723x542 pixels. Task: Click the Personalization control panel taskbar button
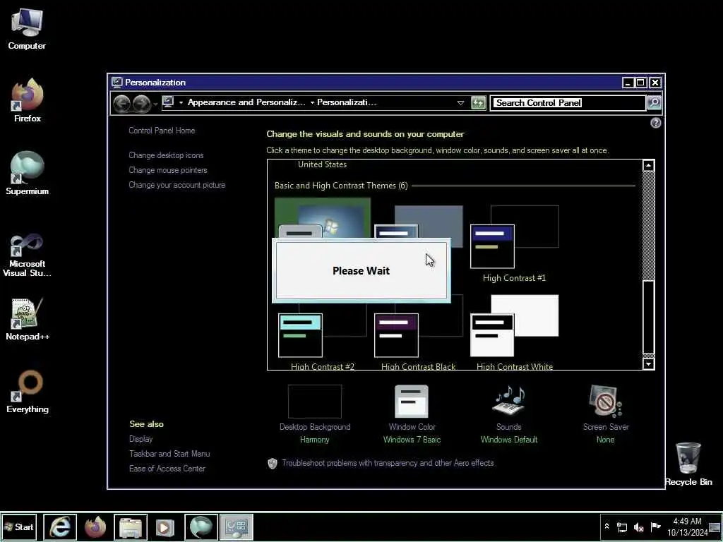point(236,526)
